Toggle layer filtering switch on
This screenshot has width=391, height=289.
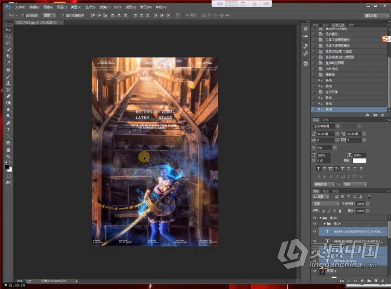[x=369, y=197]
